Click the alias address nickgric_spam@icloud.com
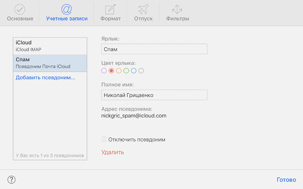Screen dimensions: 303x189 point(134,116)
